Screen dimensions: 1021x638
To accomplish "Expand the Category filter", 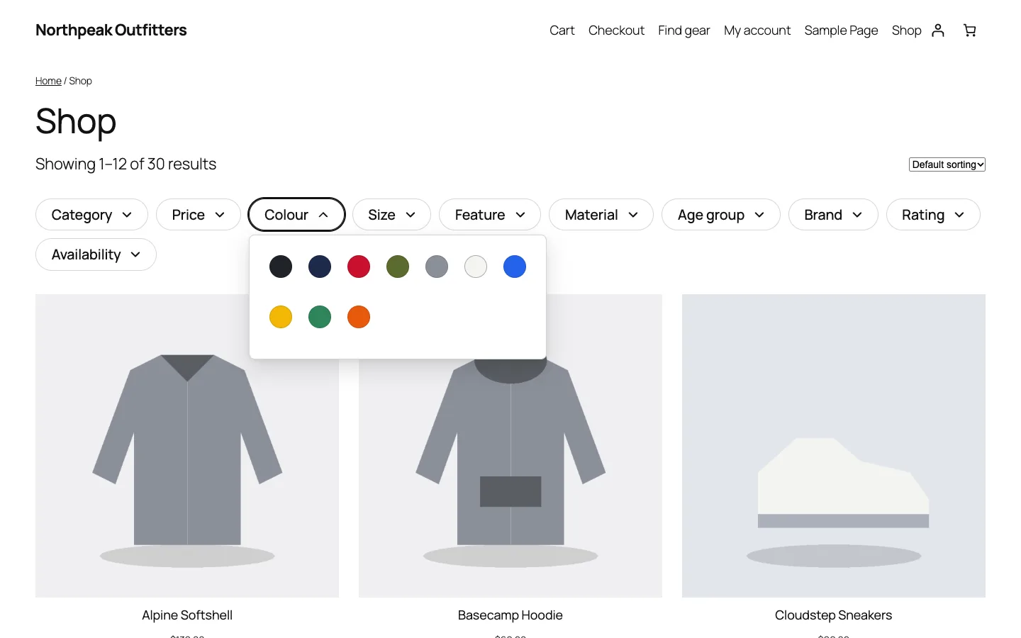I will click(x=91, y=215).
